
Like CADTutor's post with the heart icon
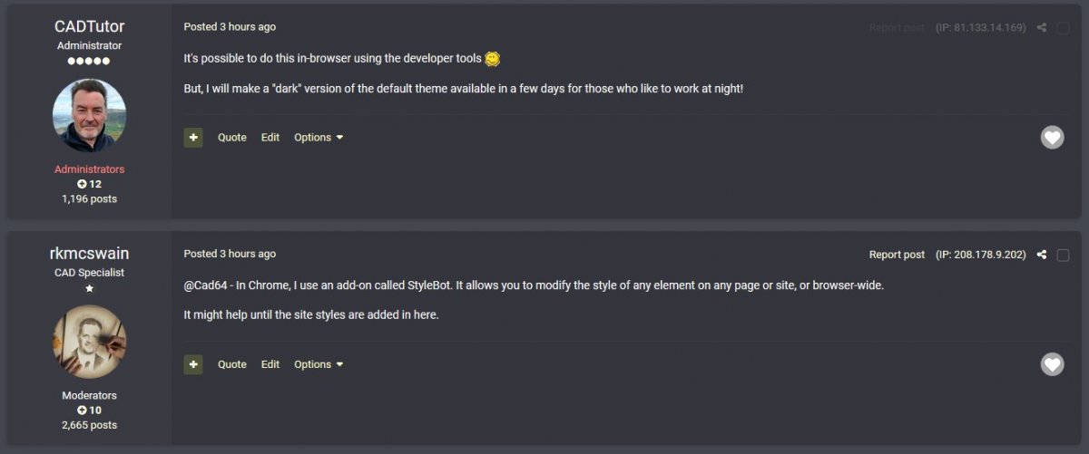pos(1052,138)
